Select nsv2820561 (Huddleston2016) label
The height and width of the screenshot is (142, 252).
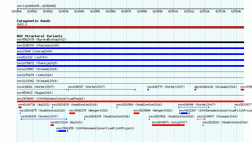(172, 116)
